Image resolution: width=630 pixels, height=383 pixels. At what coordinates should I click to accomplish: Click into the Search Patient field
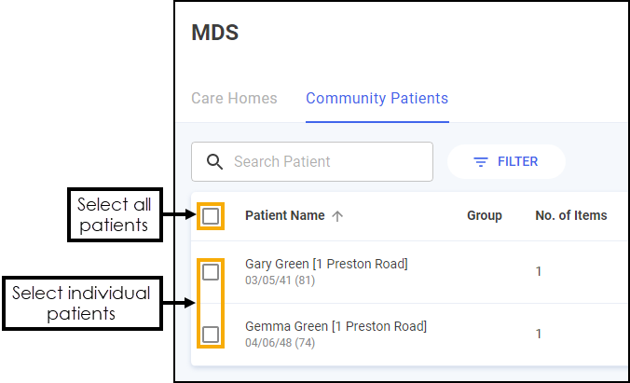pos(326,162)
